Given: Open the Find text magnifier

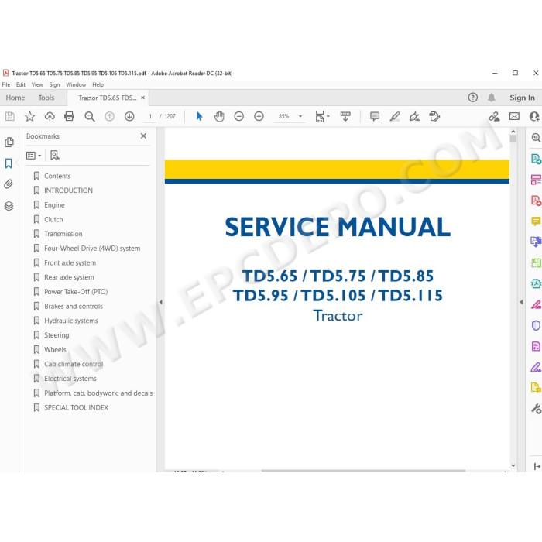Looking at the screenshot, I should coord(90,116).
